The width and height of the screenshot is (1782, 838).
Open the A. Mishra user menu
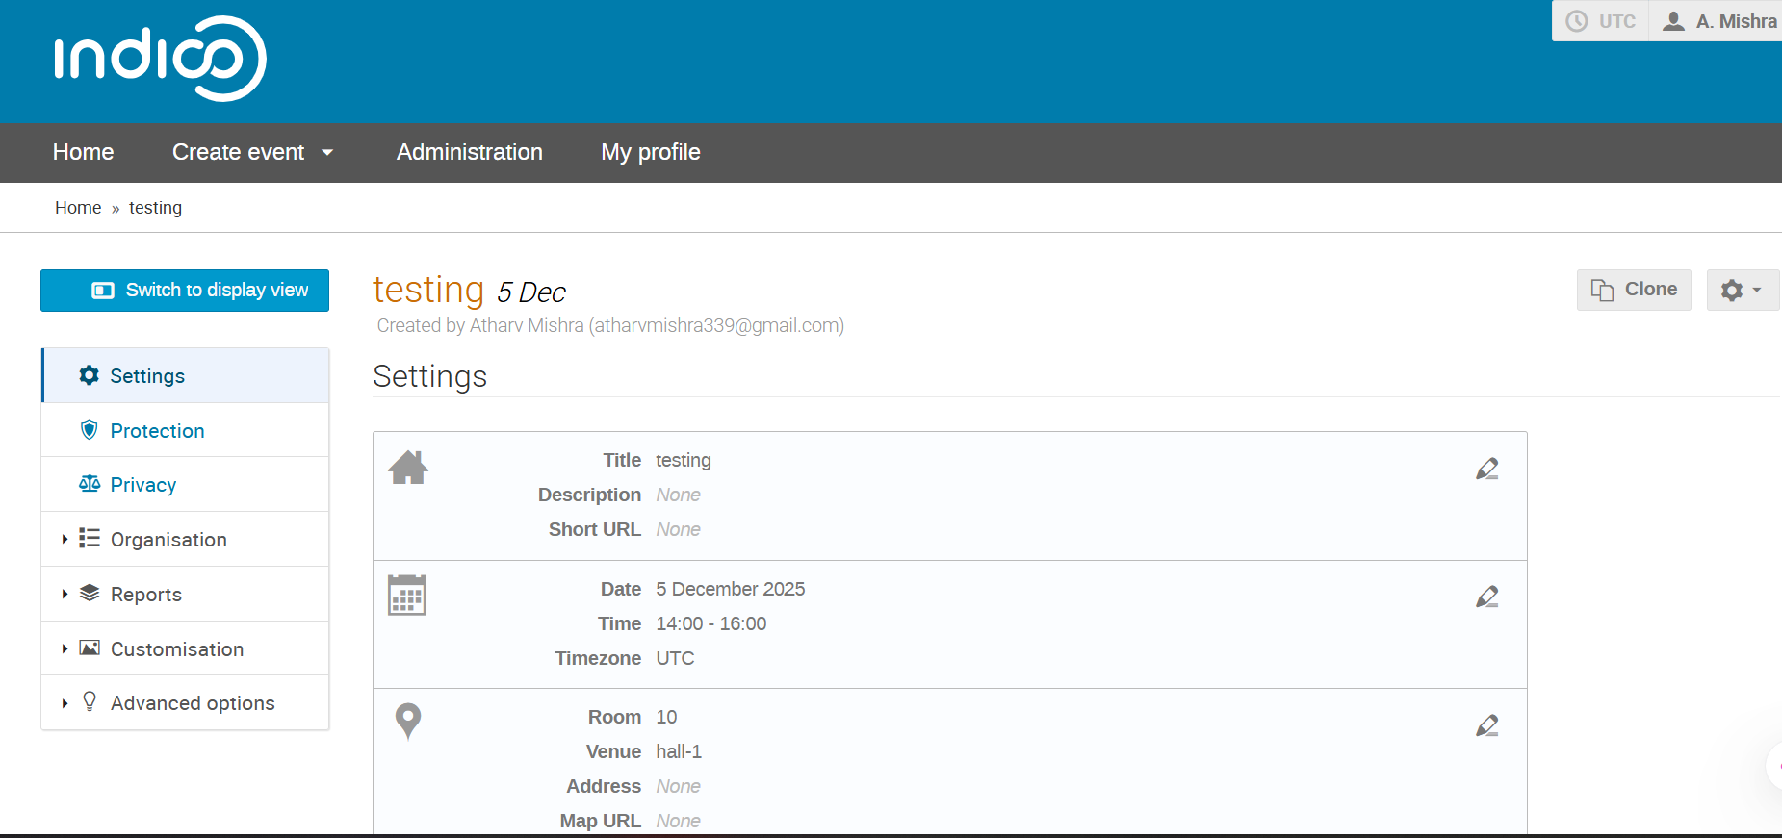(x=1722, y=21)
